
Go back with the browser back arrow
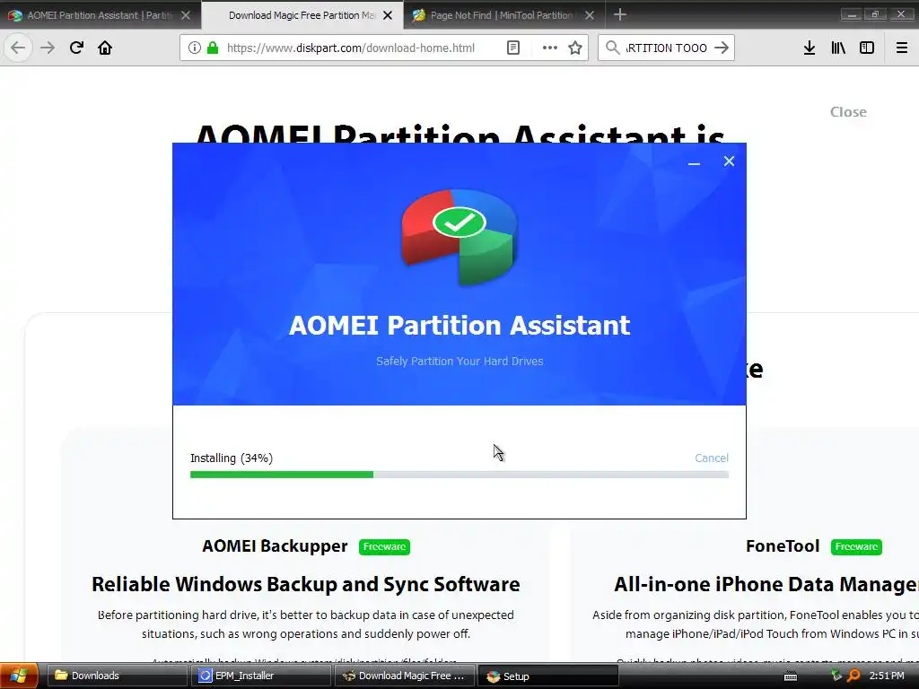(x=18, y=48)
